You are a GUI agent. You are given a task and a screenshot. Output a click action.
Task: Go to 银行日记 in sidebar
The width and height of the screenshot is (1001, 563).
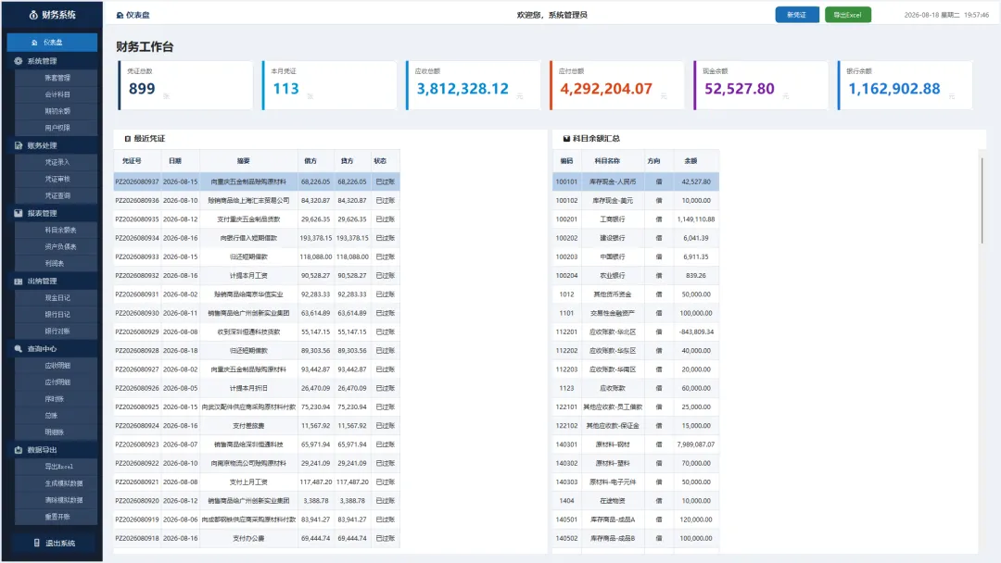57,314
